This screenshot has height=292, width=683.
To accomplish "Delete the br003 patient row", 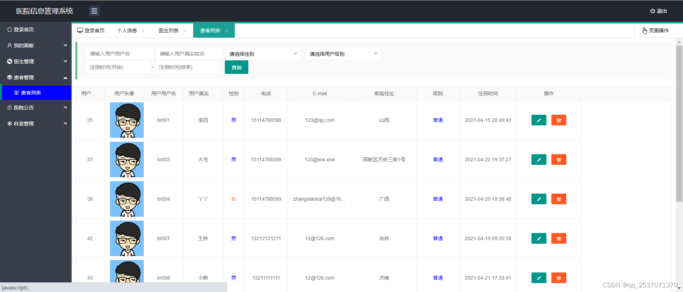I will click(x=558, y=159).
